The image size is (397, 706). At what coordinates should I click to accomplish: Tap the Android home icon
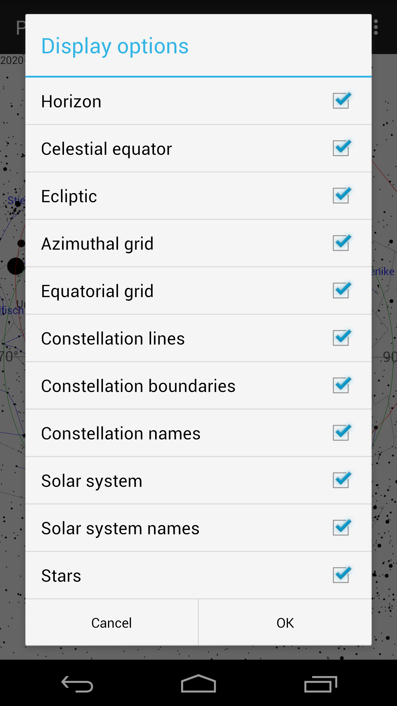(198, 684)
